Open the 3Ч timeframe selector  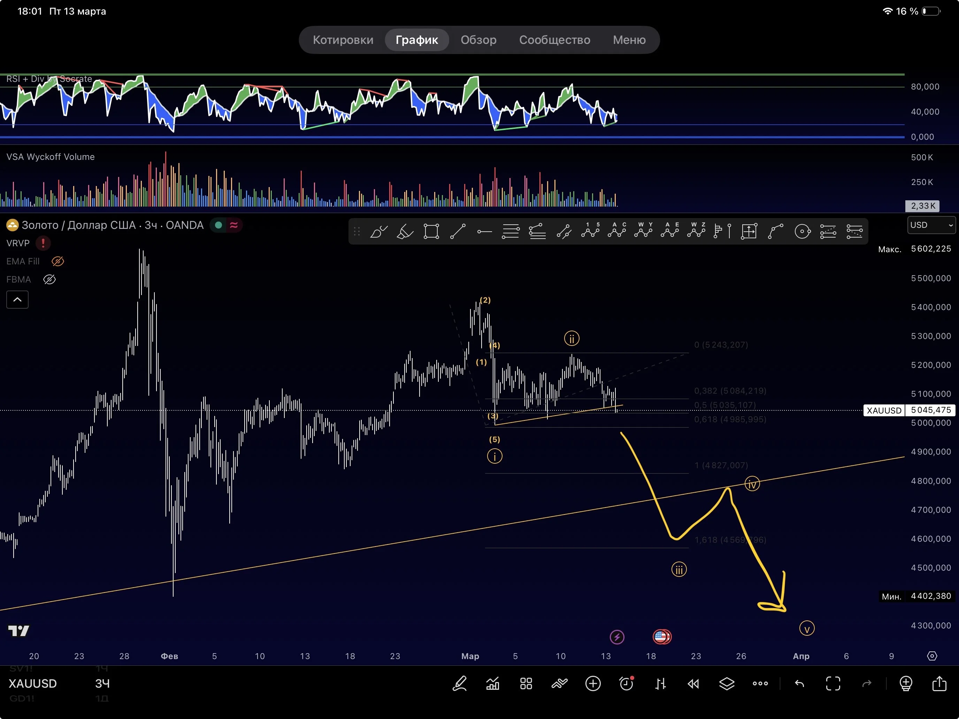tap(102, 683)
